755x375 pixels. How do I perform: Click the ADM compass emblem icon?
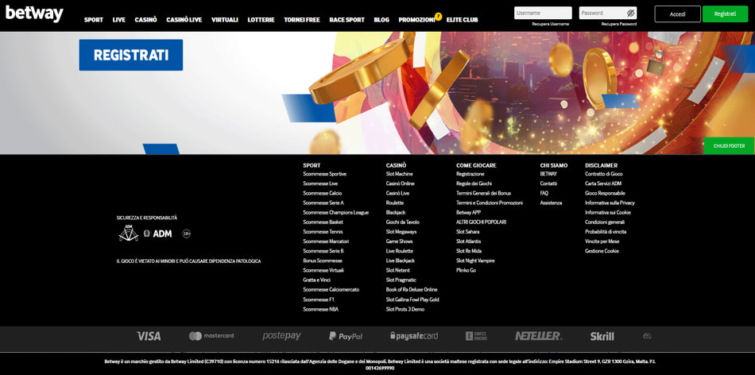128,233
